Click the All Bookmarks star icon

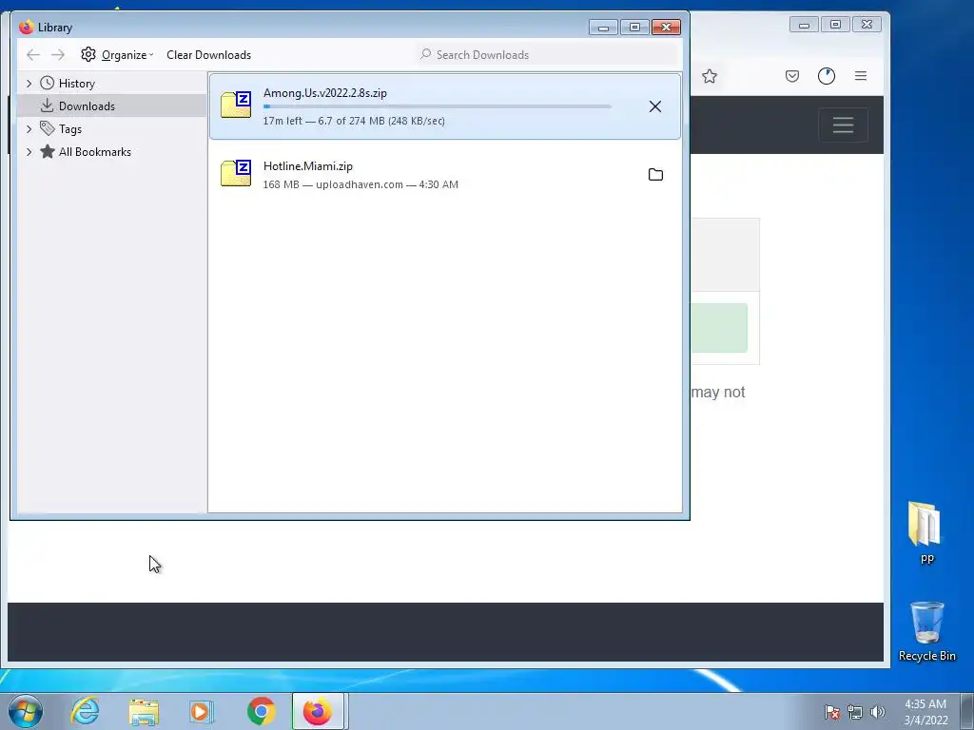coord(48,151)
